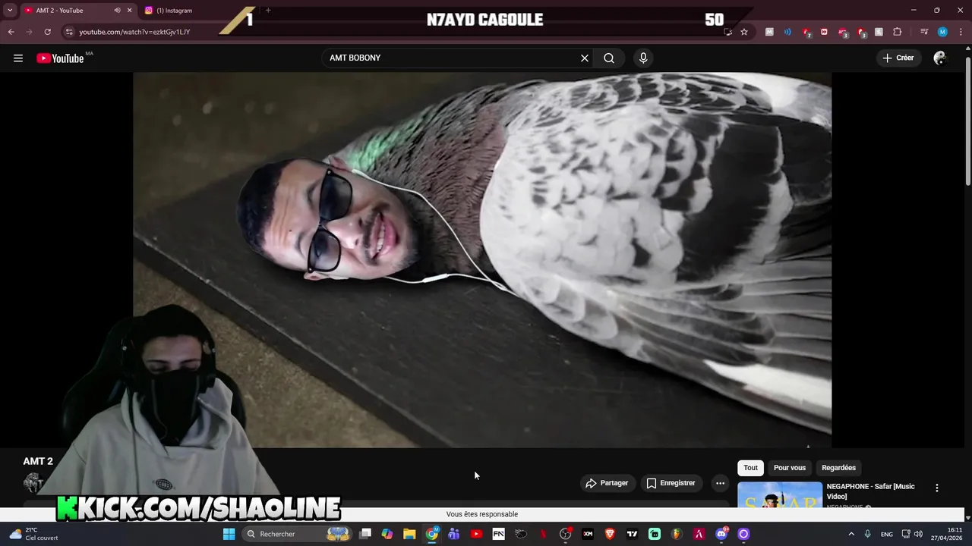Open the Brave browser taskbar icon
The image size is (972, 546).
click(610, 534)
